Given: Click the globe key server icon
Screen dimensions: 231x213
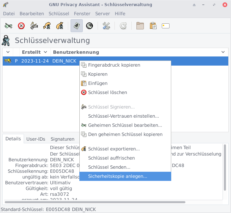Looking at the screenshot, I should coord(89,26).
